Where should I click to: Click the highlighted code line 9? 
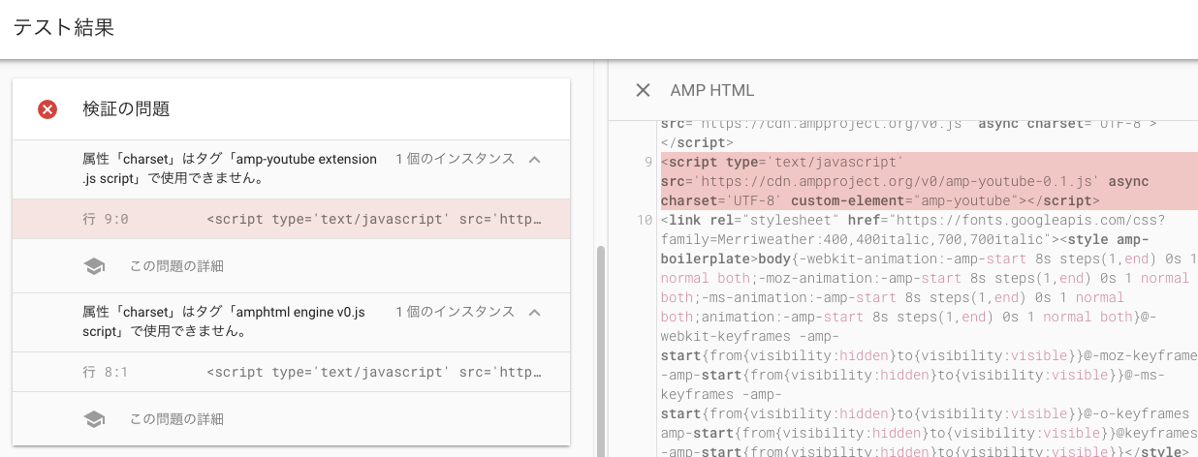(x=929, y=181)
